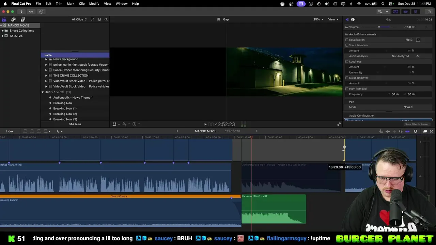The width and height of the screenshot is (436, 245).
Task: Collapse the Dec 27, 2025 group
Action: 43,92
